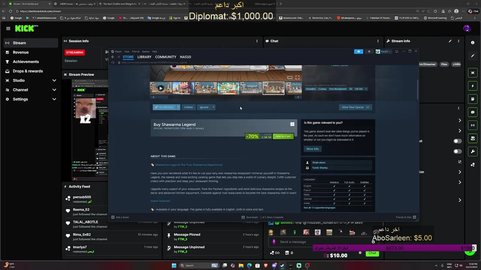Toggle the camera widget icon in rail
Screen dimensions: 481x270
(473, 138)
